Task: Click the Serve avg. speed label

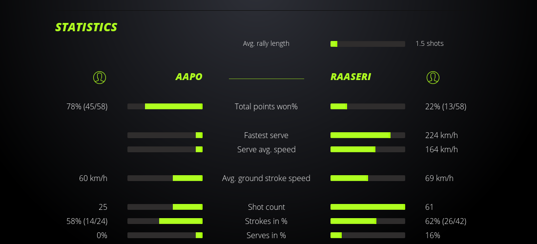Action: [x=266, y=149]
